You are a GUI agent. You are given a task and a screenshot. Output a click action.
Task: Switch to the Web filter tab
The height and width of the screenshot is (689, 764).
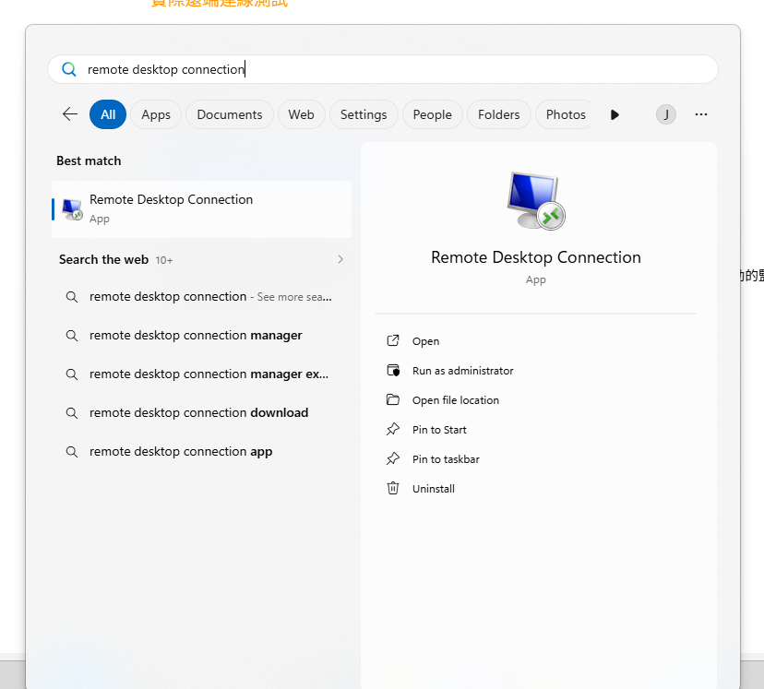click(x=301, y=114)
